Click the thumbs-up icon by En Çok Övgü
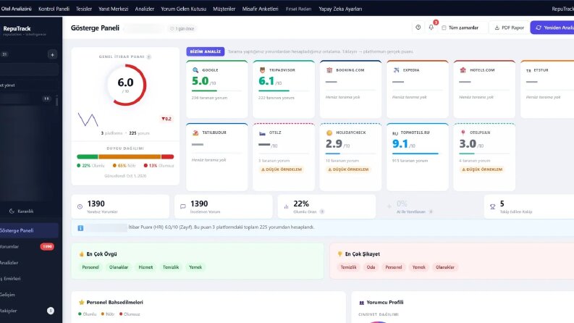574x323 pixels. coord(81,253)
